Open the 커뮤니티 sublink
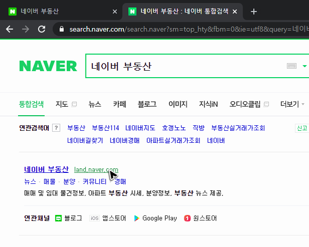309x247 pixels. pyautogui.click(x=94, y=181)
